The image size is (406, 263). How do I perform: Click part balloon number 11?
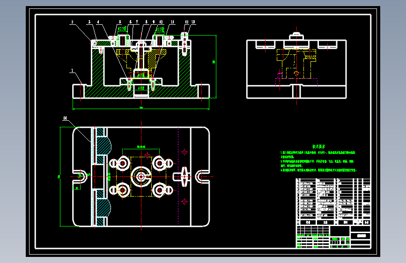[172, 22]
